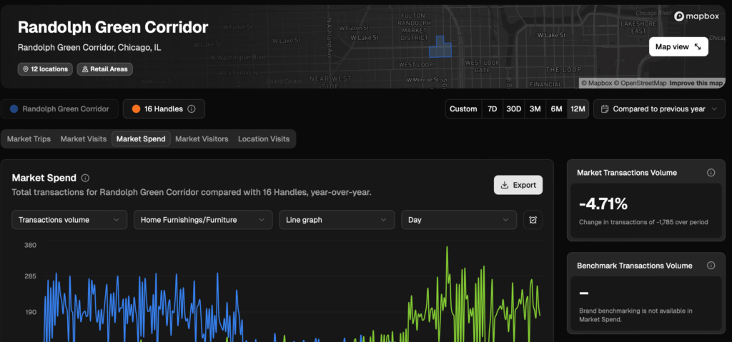The height and width of the screenshot is (342, 732).
Task: Click the location pin icon in 12 locations
Action: [26, 69]
